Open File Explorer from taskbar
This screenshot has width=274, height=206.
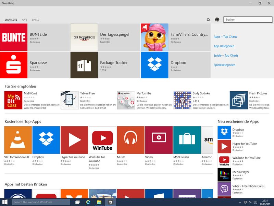coord(99,202)
